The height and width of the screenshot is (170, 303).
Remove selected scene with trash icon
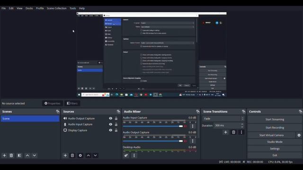click(11, 155)
